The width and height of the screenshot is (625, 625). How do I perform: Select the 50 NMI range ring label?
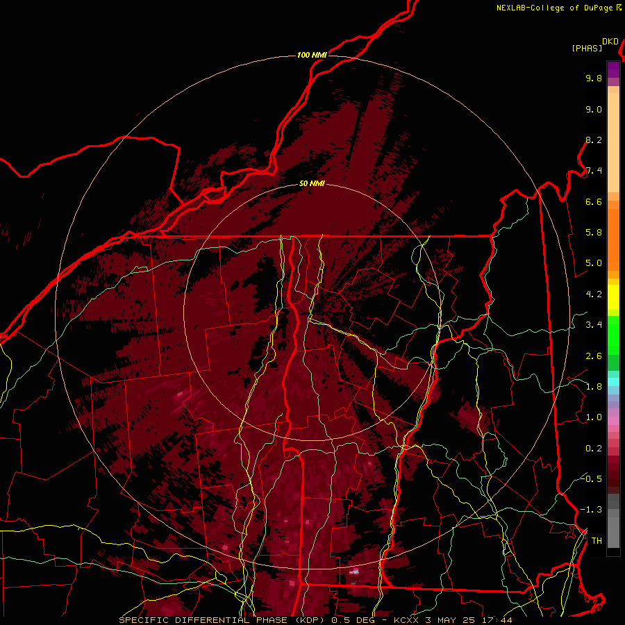pos(312,184)
